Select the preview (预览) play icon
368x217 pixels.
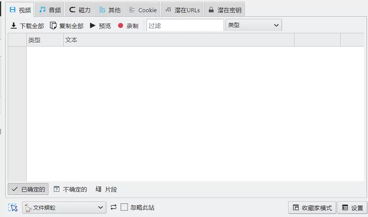point(92,25)
